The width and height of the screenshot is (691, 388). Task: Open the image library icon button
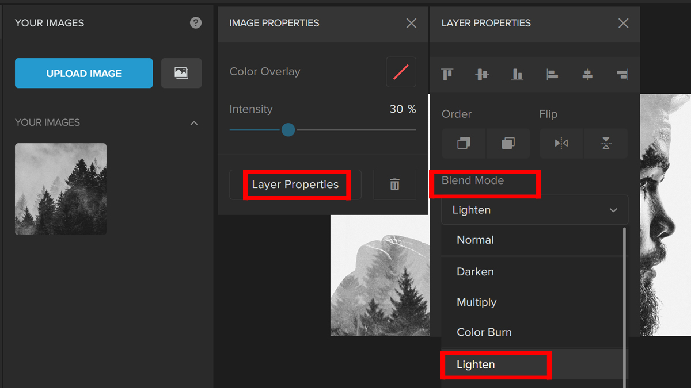(181, 73)
